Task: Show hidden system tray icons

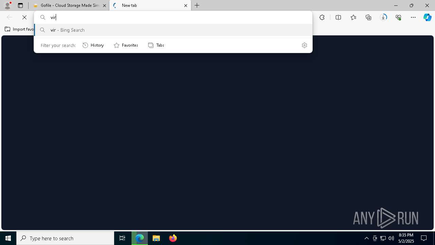Action: [367, 238]
